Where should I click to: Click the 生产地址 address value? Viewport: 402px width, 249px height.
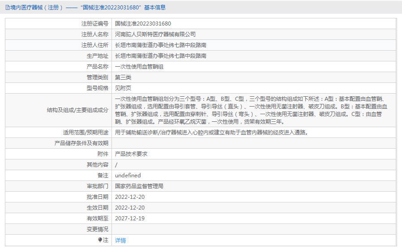(x=161, y=56)
